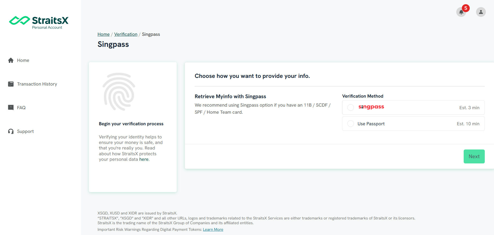
Task: Follow the Verification breadcrumb link
Action: (126, 34)
